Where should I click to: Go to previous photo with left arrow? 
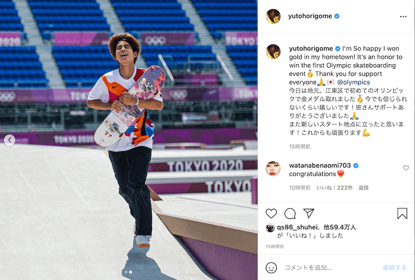(9, 140)
